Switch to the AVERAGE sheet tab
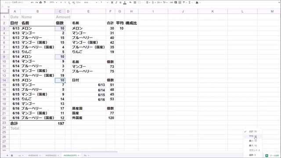 [33, 155]
